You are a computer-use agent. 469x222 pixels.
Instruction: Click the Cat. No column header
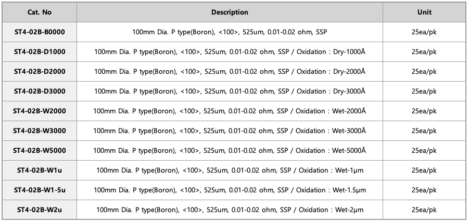click(x=40, y=12)
